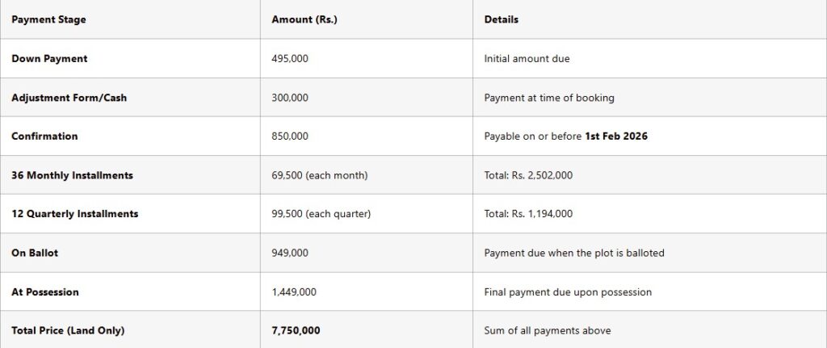Select the Confirmation row label
The width and height of the screenshot is (827, 348).
[44, 136]
